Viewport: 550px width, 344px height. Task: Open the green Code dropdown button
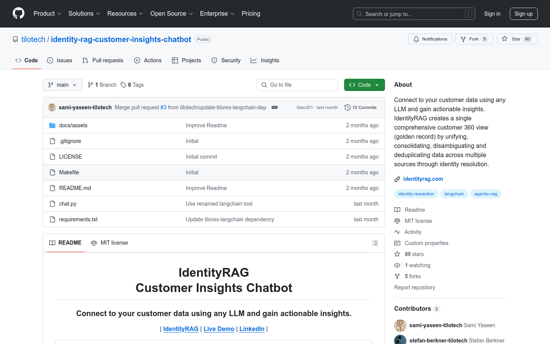(364, 85)
